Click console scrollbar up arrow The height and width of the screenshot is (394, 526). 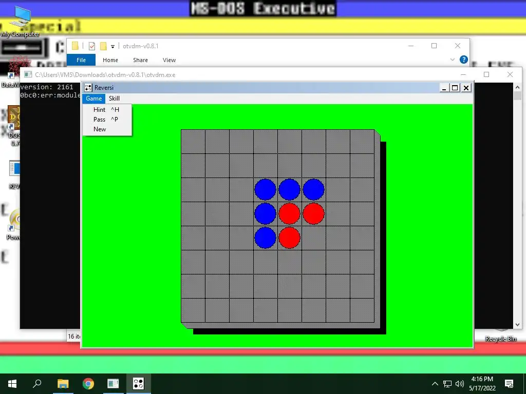517,87
